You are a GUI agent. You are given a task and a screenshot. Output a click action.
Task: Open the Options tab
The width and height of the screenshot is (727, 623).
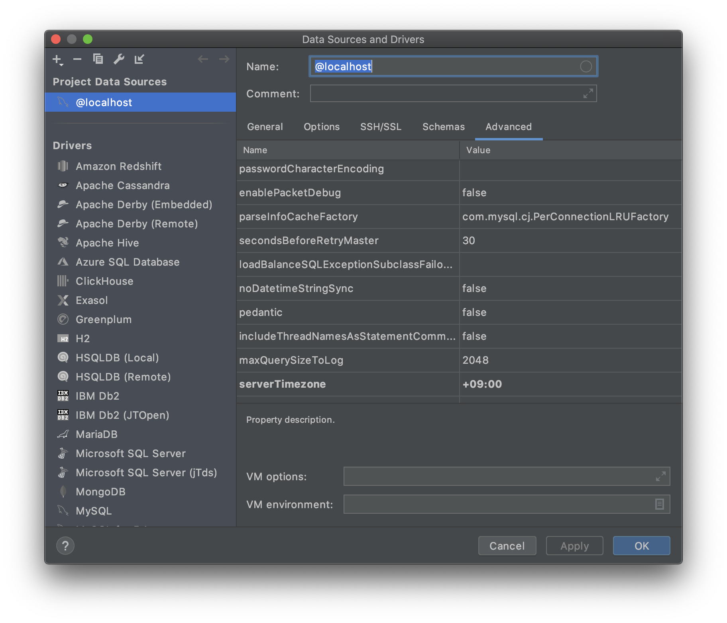pyautogui.click(x=322, y=127)
